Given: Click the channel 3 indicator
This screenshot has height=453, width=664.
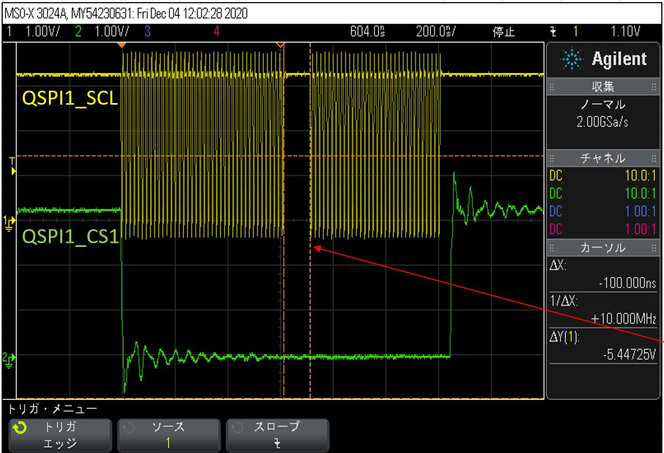Looking at the screenshot, I should pyautogui.click(x=147, y=32).
